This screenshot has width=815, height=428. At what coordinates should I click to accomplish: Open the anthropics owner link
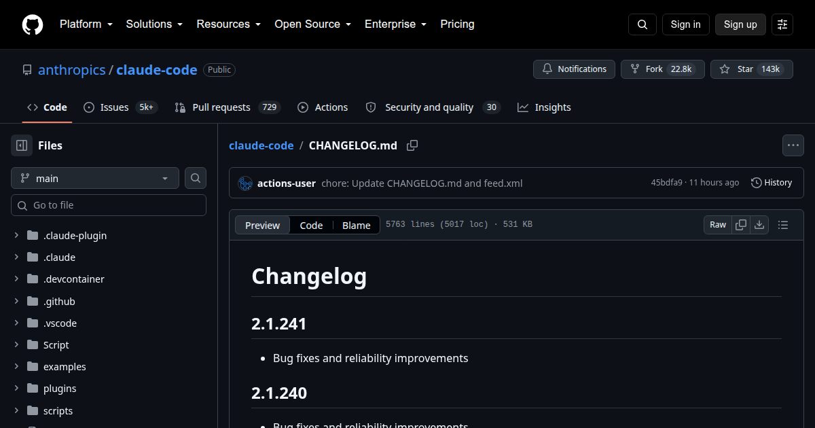tap(72, 69)
